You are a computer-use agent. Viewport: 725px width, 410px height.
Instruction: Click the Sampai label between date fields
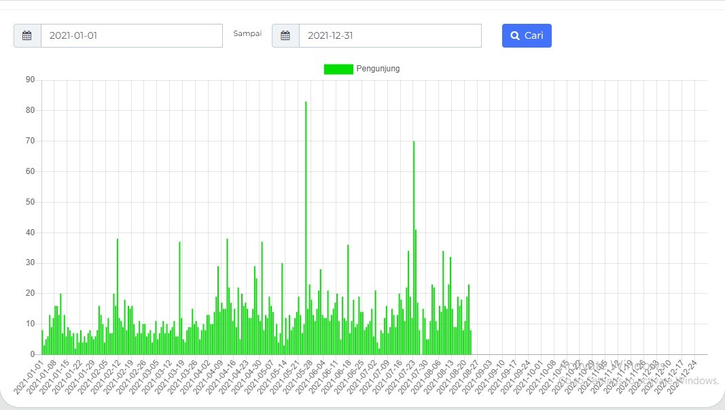tap(247, 33)
